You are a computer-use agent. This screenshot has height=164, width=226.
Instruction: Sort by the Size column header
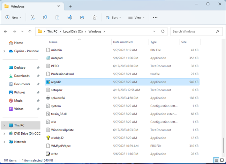pyautogui.click(x=184, y=42)
